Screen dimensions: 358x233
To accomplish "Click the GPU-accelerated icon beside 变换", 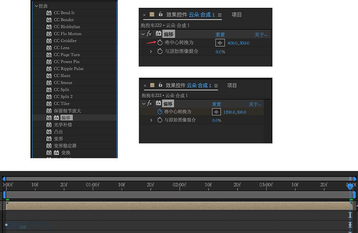I will tap(56, 152).
